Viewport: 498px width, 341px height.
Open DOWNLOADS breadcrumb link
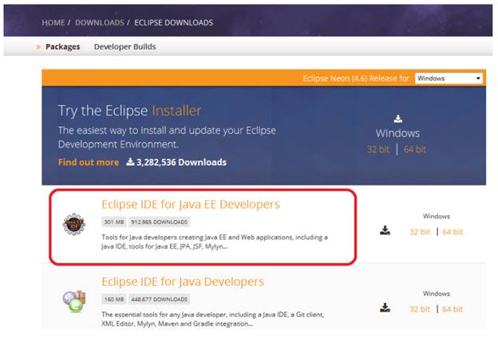(x=100, y=22)
